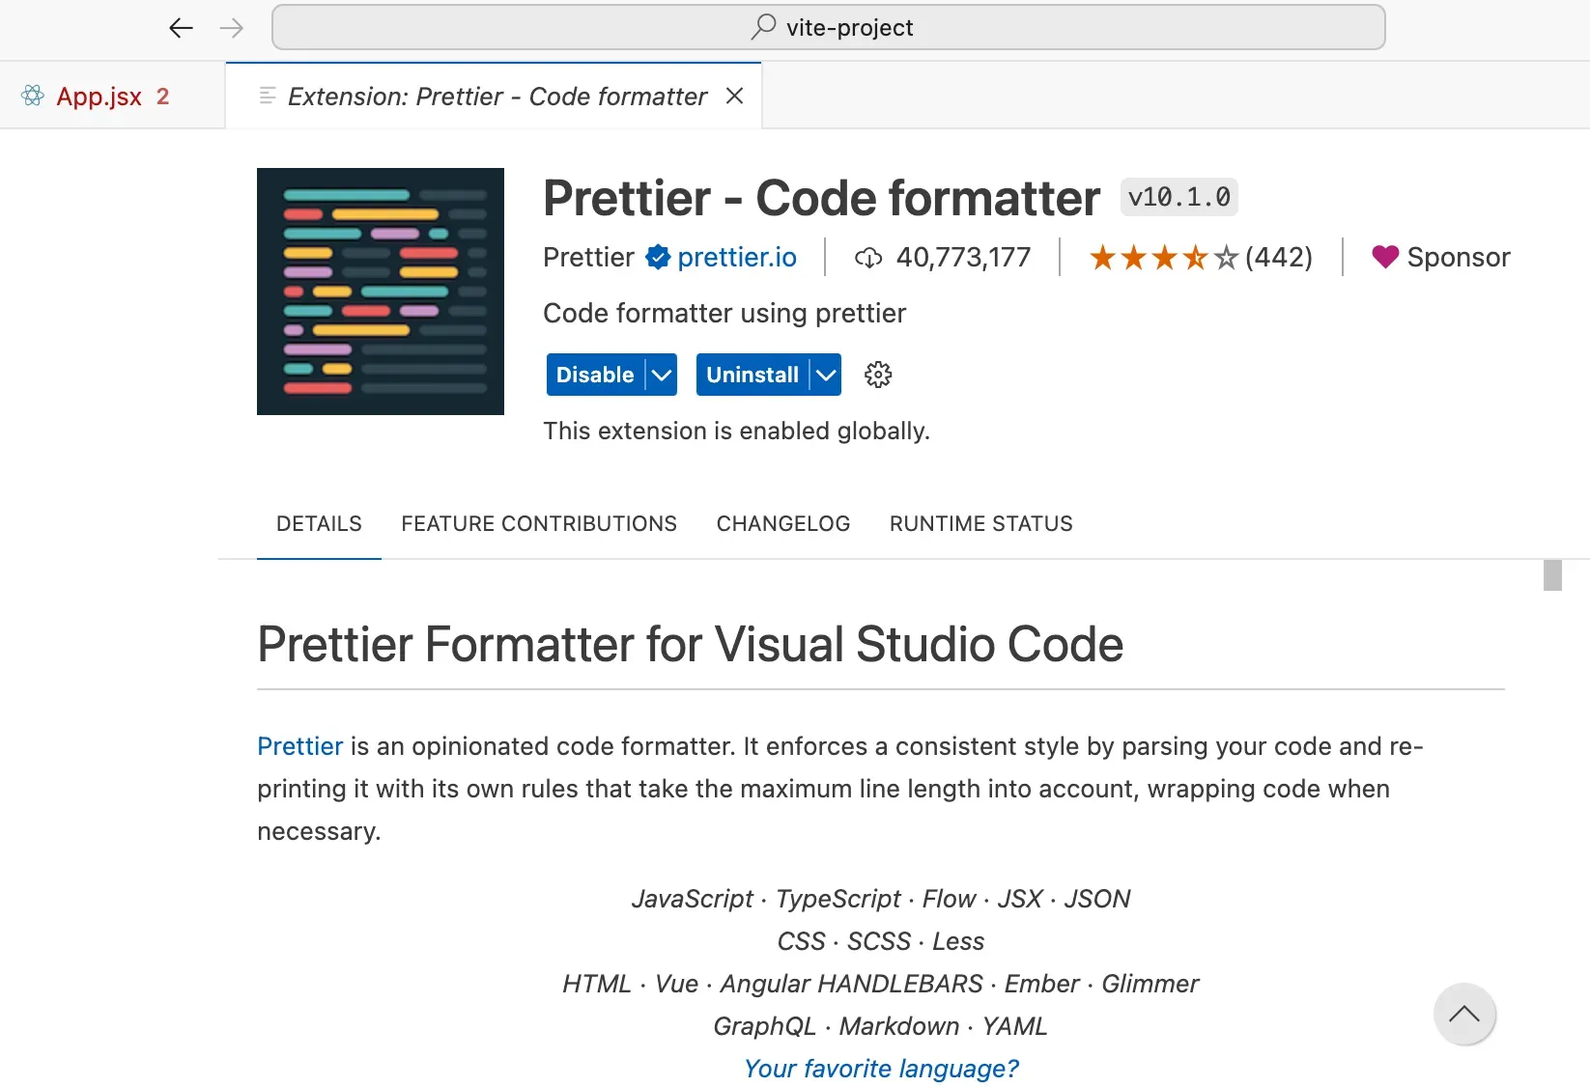This screenshot has width=1590, height=1087.
Task: Expand the Uninstall dropdown arrow
Action: (x=826, y=375)
